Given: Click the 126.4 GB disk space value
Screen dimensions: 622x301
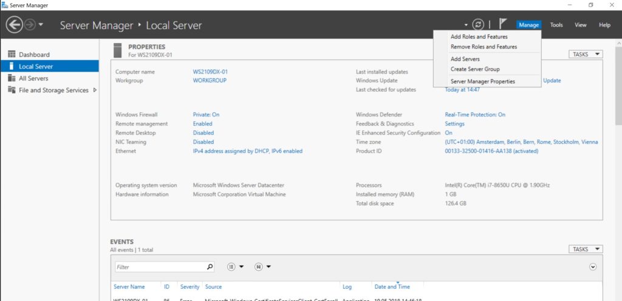Looking at the screenshot, I should [x=456, y=203].
